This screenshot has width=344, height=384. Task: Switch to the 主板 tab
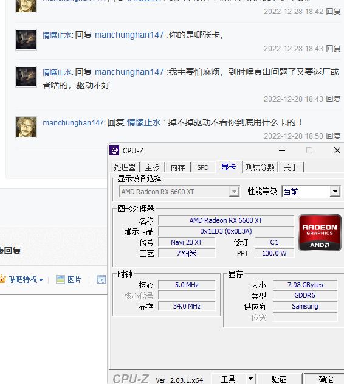tap(152, 167)
